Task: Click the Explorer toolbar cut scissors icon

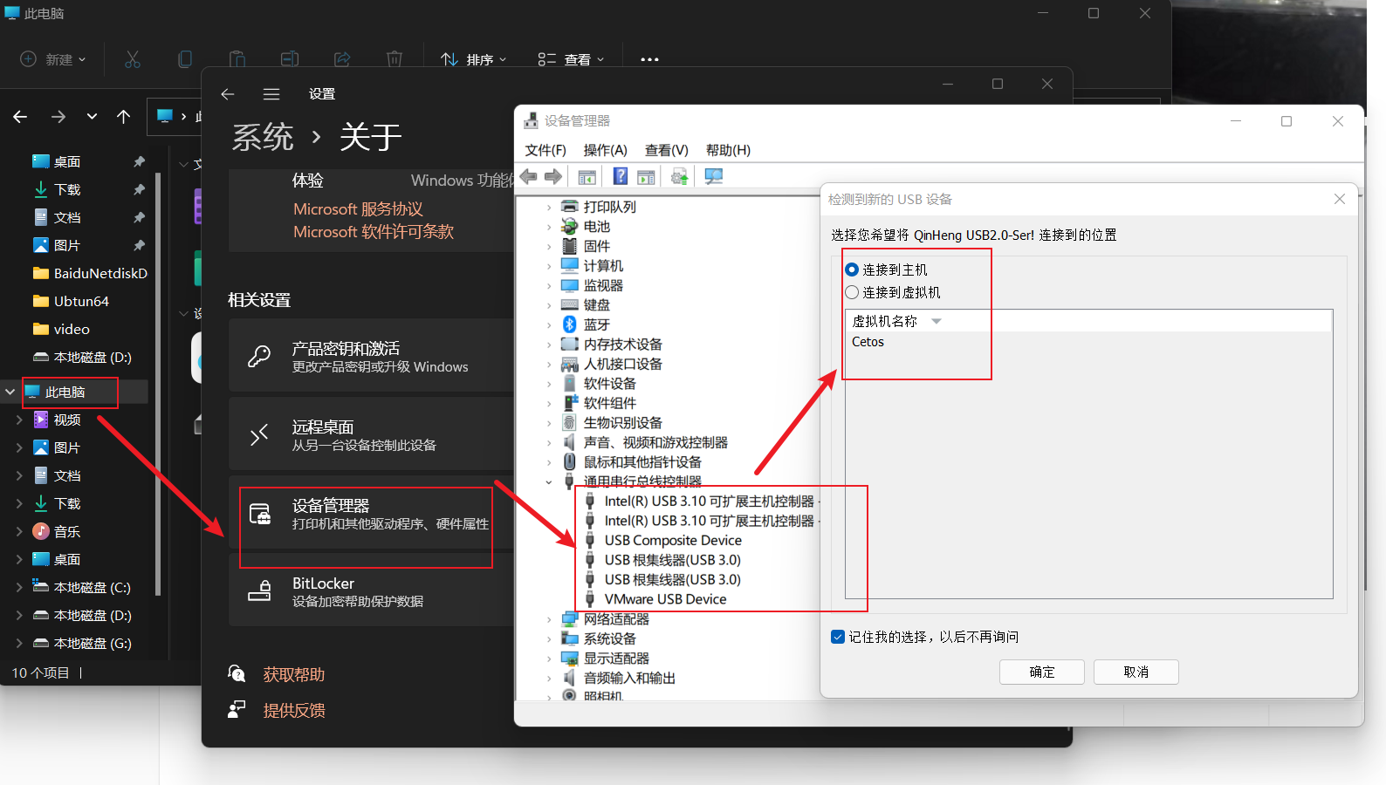Action: 133,59
